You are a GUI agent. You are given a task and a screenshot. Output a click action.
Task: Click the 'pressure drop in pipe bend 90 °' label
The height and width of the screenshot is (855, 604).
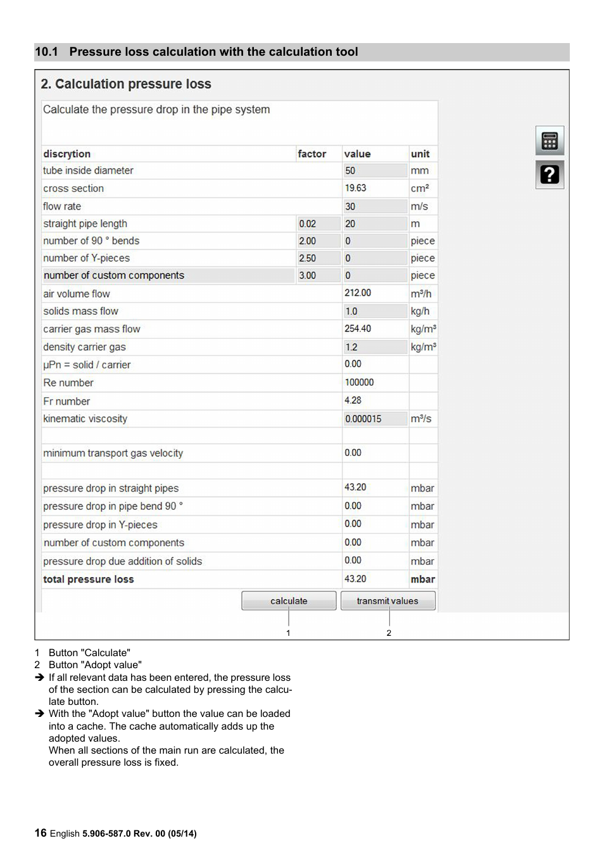click(113, 506)
